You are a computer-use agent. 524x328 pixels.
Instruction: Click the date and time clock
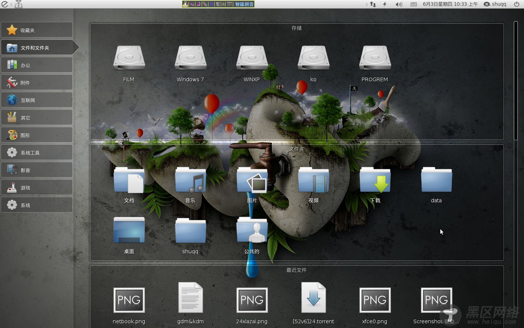[450, 4]
